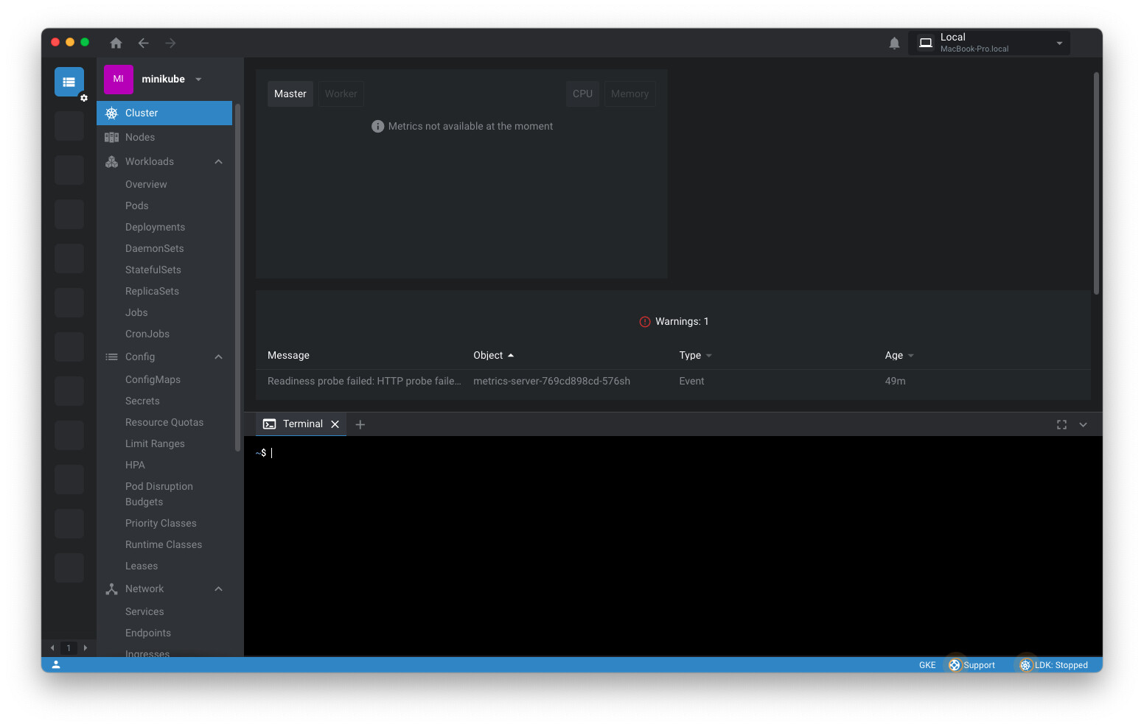This screenshot has height=727, width=1144.
Task: Collapse the Workloads section
Action: point(218,161)
